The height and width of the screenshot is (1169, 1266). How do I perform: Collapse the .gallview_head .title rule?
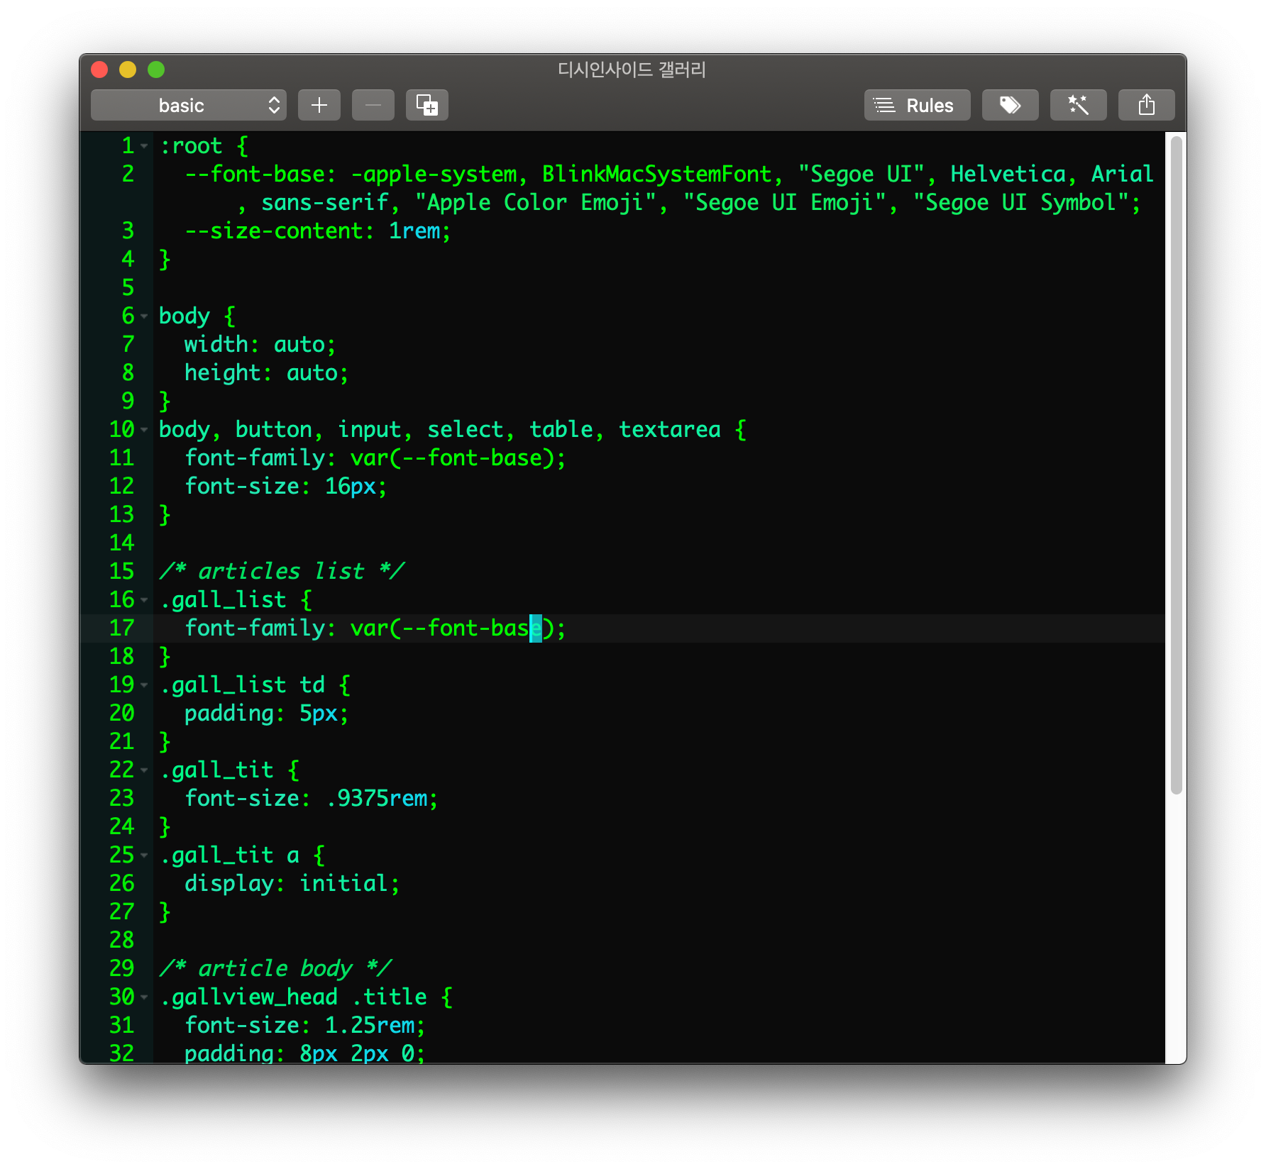[x=144, y=997]
